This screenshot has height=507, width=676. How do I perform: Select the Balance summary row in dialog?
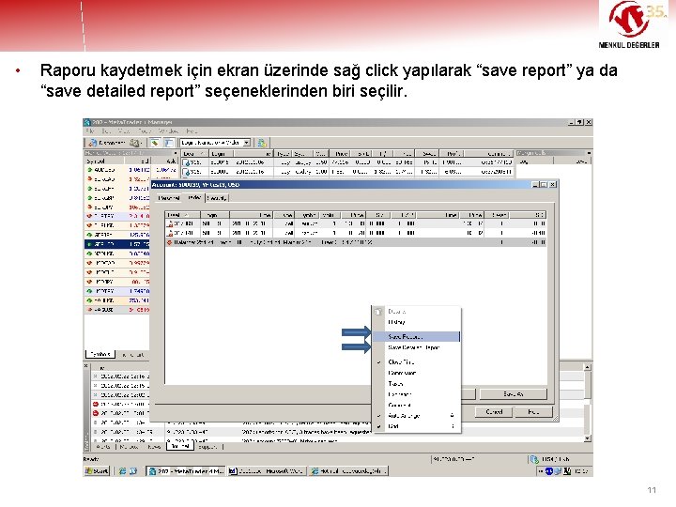(x=356, y=242)
